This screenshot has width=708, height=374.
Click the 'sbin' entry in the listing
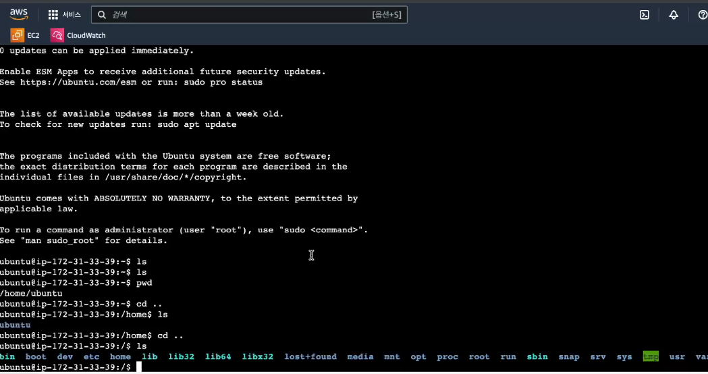[537, 356]
